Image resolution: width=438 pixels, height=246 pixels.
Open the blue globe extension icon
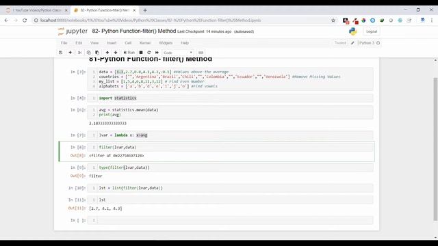pos(372,20)
